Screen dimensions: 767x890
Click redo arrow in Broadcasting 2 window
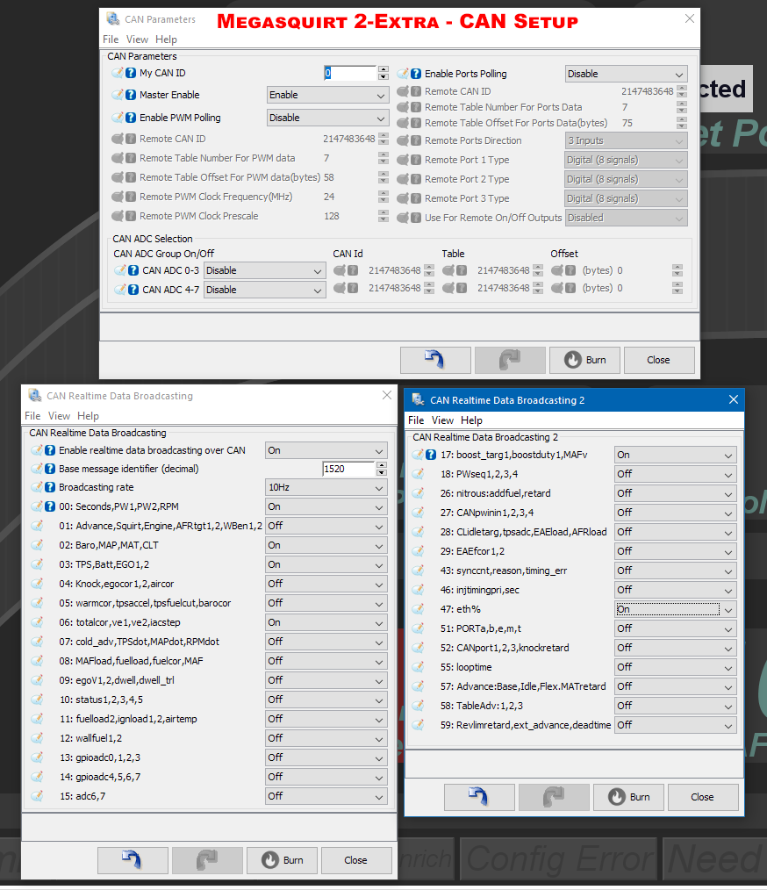tap(554, 797)
